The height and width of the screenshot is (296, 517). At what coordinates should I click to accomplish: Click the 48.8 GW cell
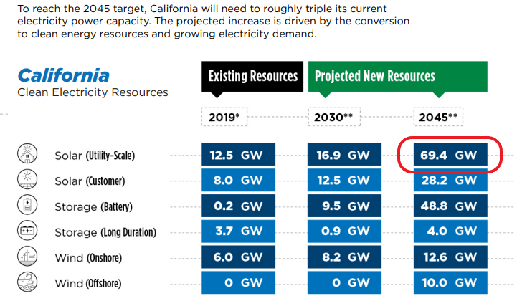pos(450,206)
